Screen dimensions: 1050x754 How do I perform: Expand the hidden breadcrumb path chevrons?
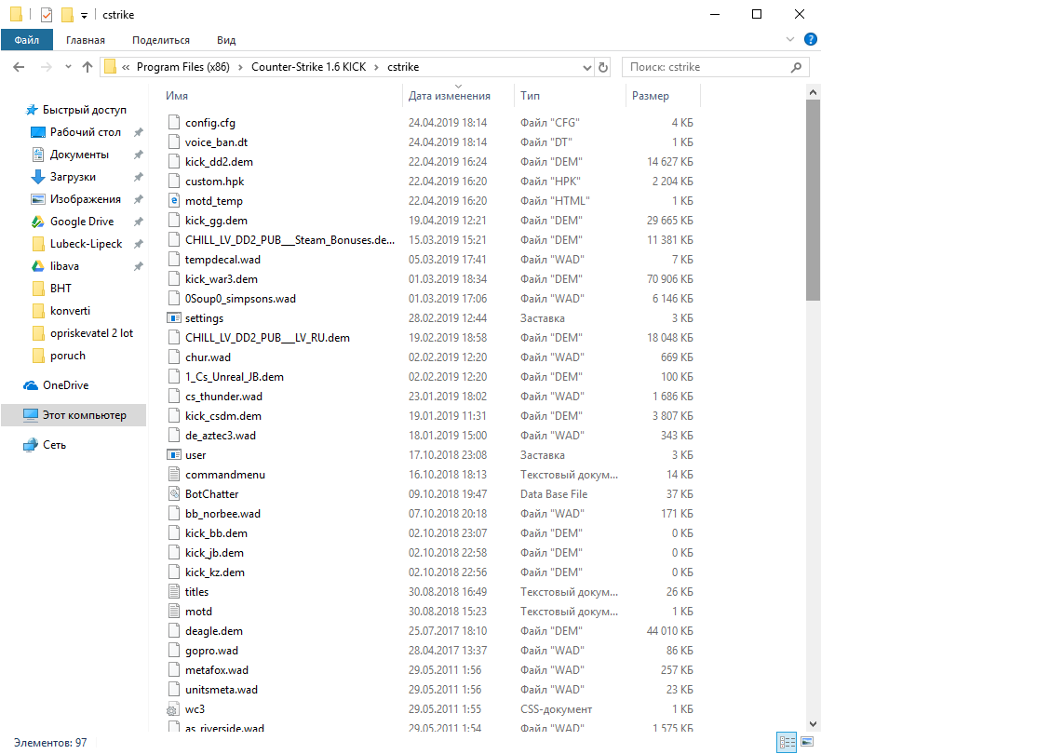pos(126,67)
